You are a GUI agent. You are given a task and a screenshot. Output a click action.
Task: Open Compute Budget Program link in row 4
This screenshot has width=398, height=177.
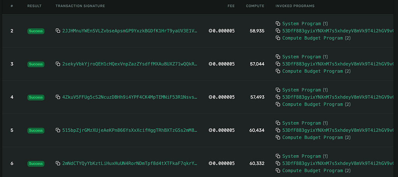[x=312, y=104]
